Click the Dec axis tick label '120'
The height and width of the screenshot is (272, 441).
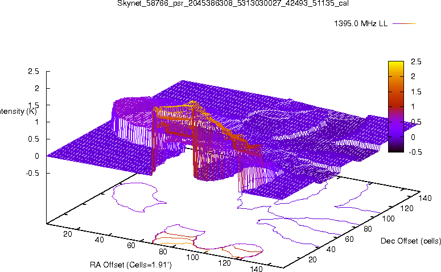coord(407,208)
